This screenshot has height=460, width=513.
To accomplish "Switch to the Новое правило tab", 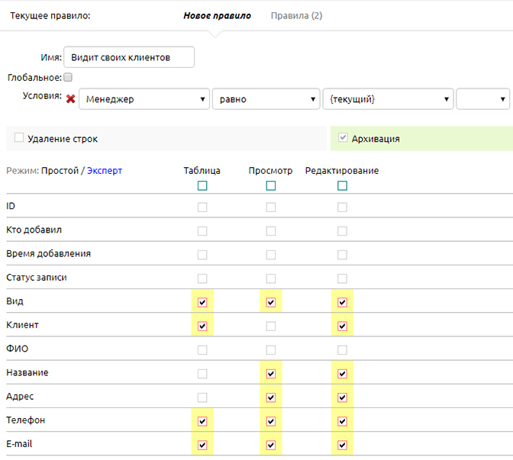I will (x=217, y=15).
